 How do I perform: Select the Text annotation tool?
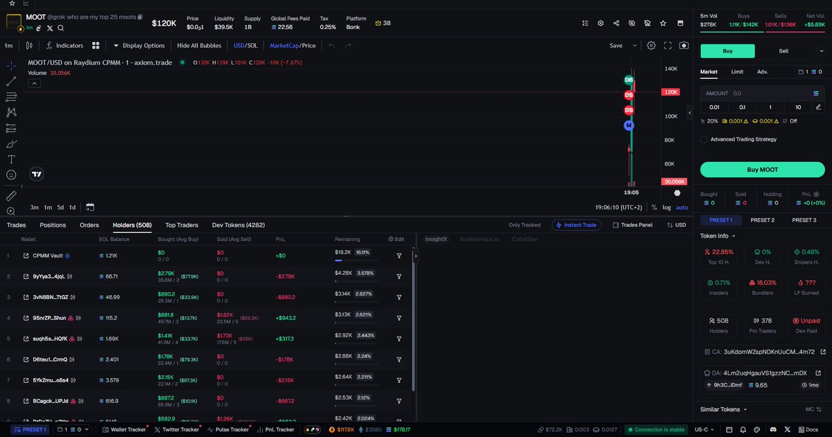11,159
